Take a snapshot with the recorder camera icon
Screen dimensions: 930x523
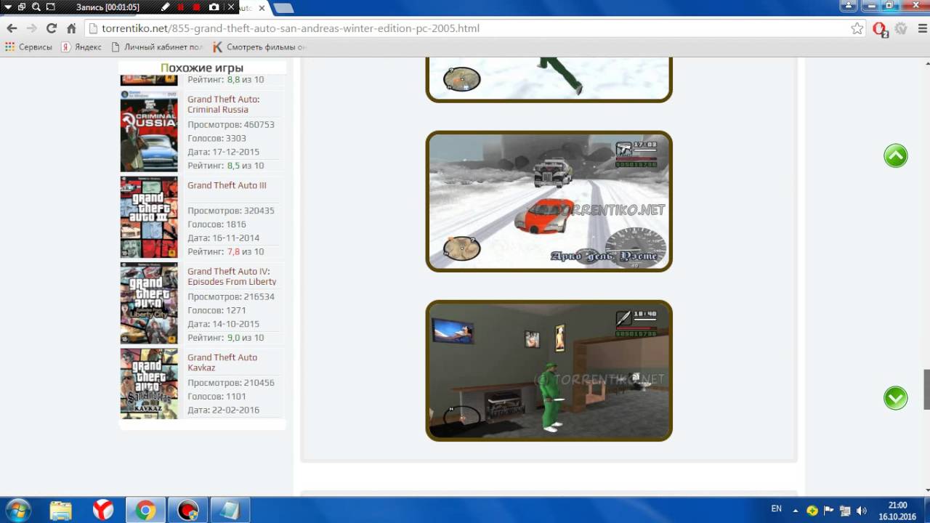click(x=214, y=7)
